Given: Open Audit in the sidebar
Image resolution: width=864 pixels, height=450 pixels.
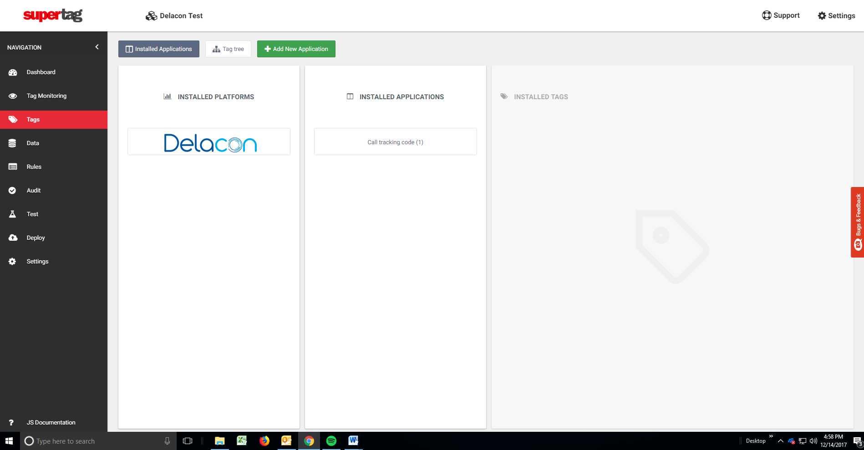Looking at the screenshot, I should coord(54,191).
